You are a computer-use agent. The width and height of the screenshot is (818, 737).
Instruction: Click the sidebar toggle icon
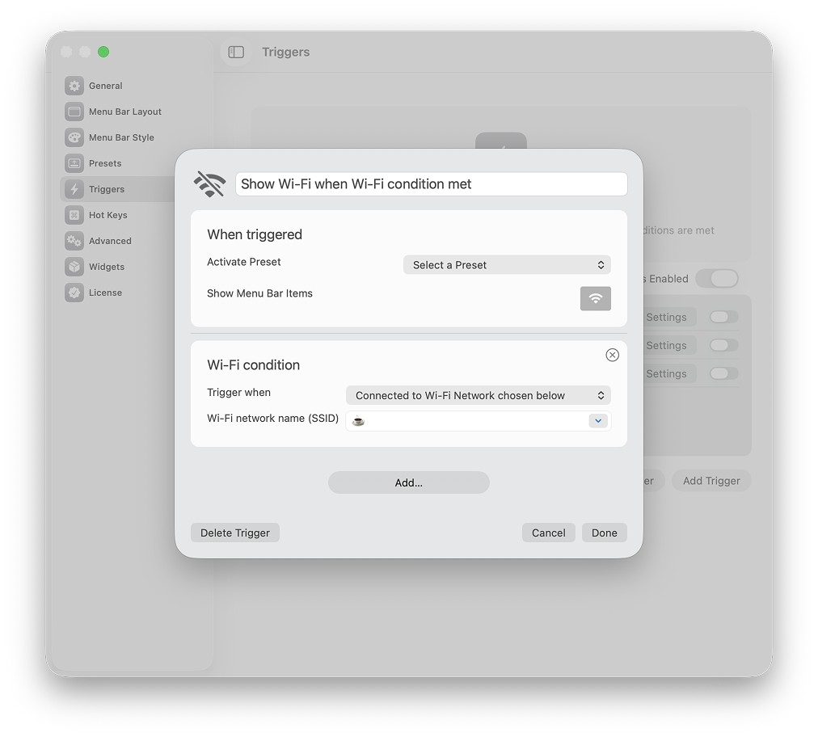tap(236, 52)
